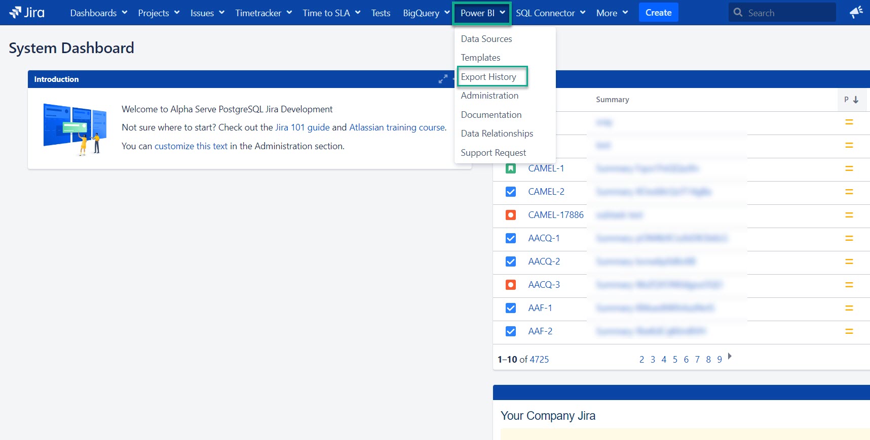870x440 pixels.
Task: Click the AAF-2 task checkbox icon
Action: [511, 331]
